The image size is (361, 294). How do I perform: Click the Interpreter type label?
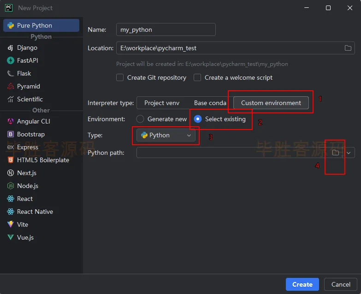[111, 103]
